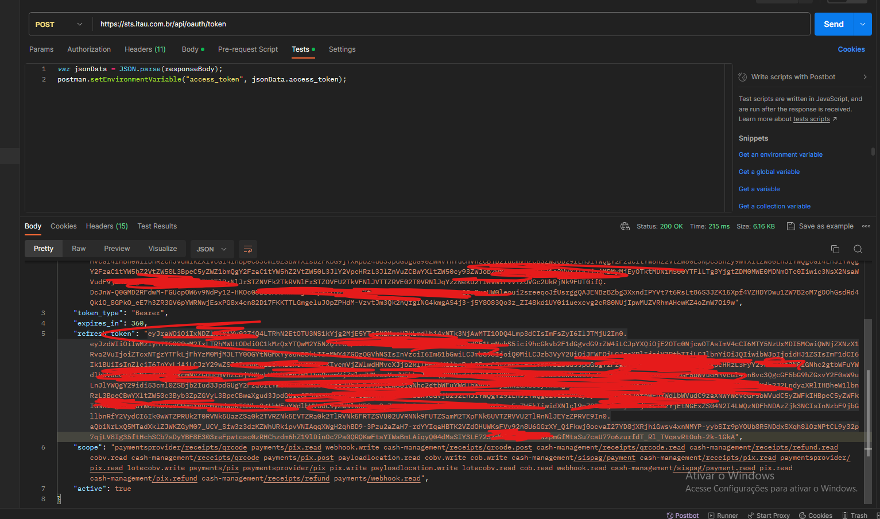Search within the response body
Screen dimensions: 880x519
[x=858, y=249]
